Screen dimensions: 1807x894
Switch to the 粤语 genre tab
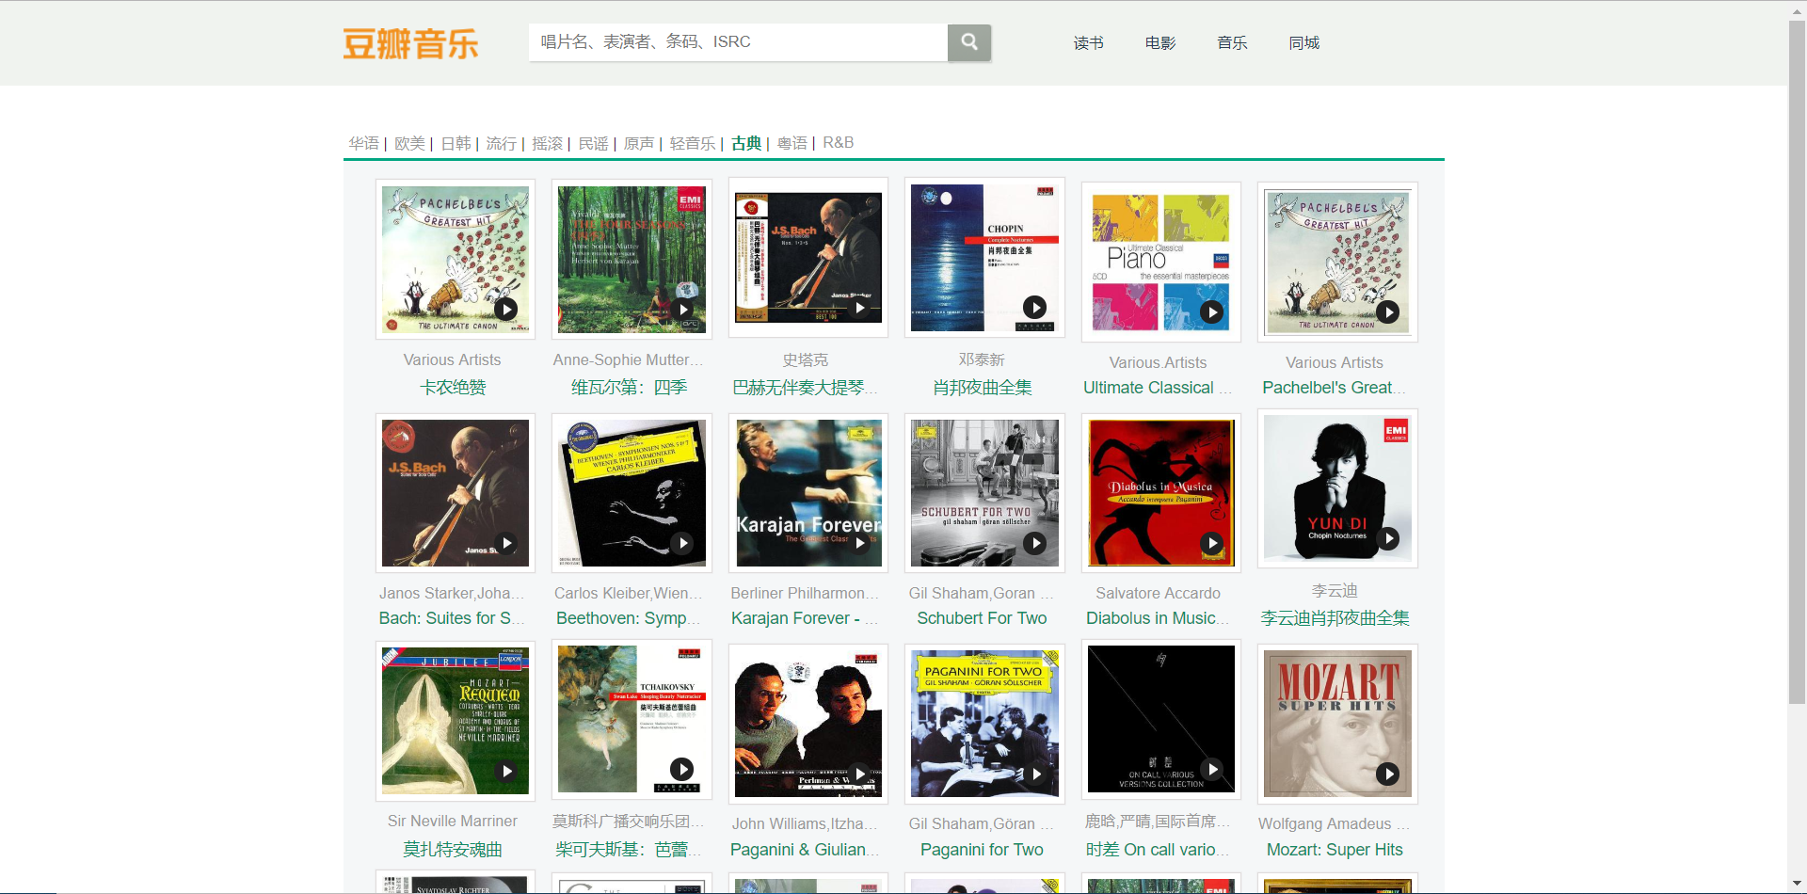(792, 143)
